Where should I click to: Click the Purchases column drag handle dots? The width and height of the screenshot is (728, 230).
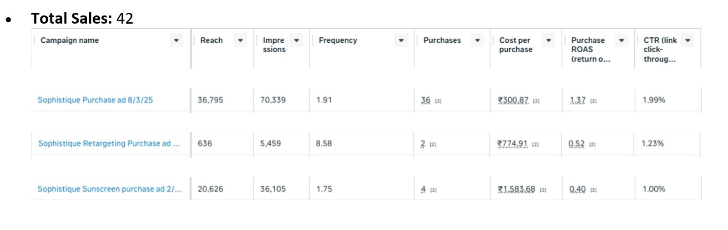[x=417, y=40]
